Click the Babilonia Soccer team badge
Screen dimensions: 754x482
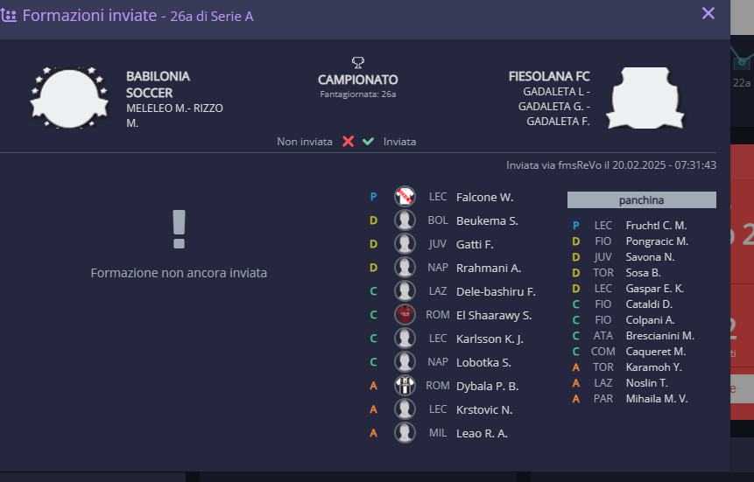pos(63,96)
